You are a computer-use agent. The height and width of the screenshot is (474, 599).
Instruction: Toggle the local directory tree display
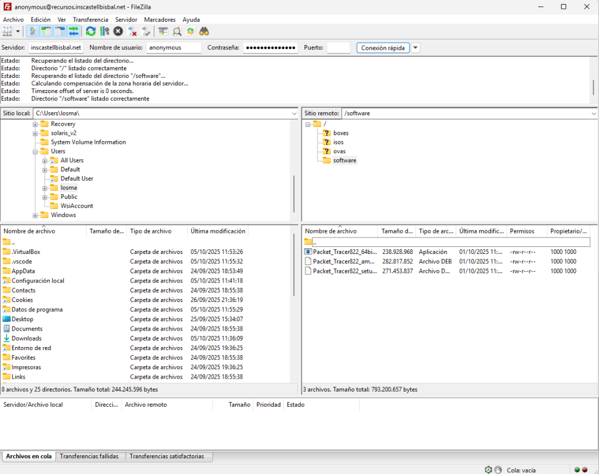[x=46, y=31]
